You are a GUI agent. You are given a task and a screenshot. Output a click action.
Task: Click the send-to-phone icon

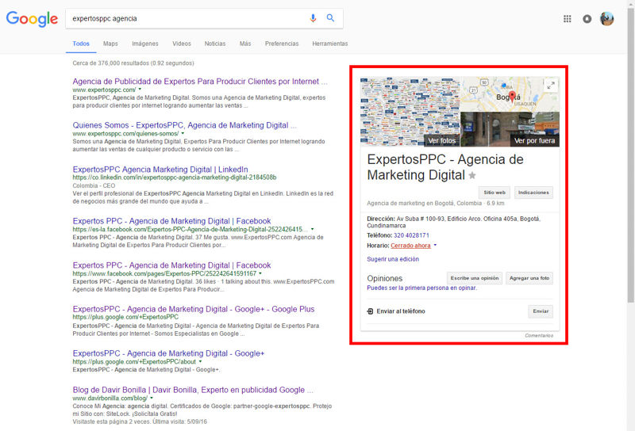click(370, 311)
